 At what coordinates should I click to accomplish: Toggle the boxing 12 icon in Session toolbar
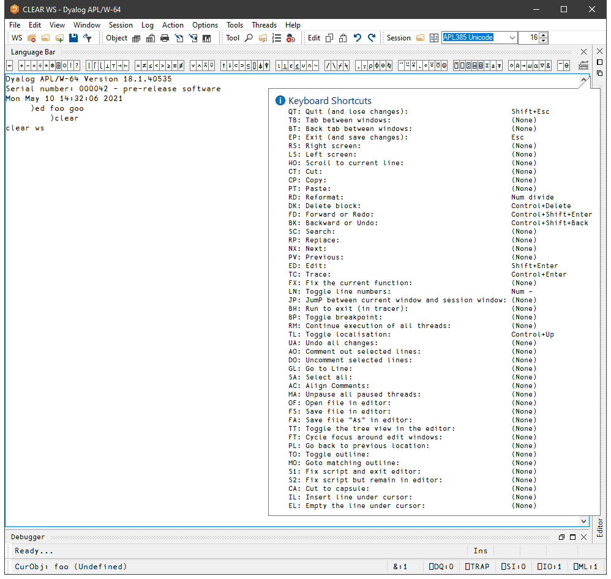(433, 38)
